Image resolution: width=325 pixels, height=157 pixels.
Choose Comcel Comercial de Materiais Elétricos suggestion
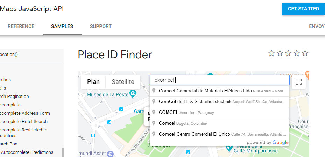click(x=219, y=91)
